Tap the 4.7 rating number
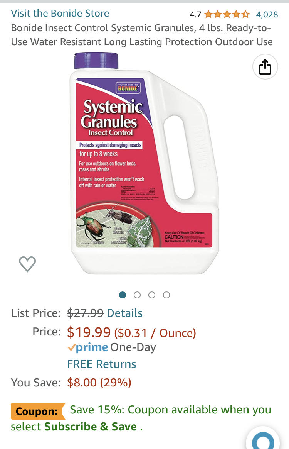 pos(195,14)
